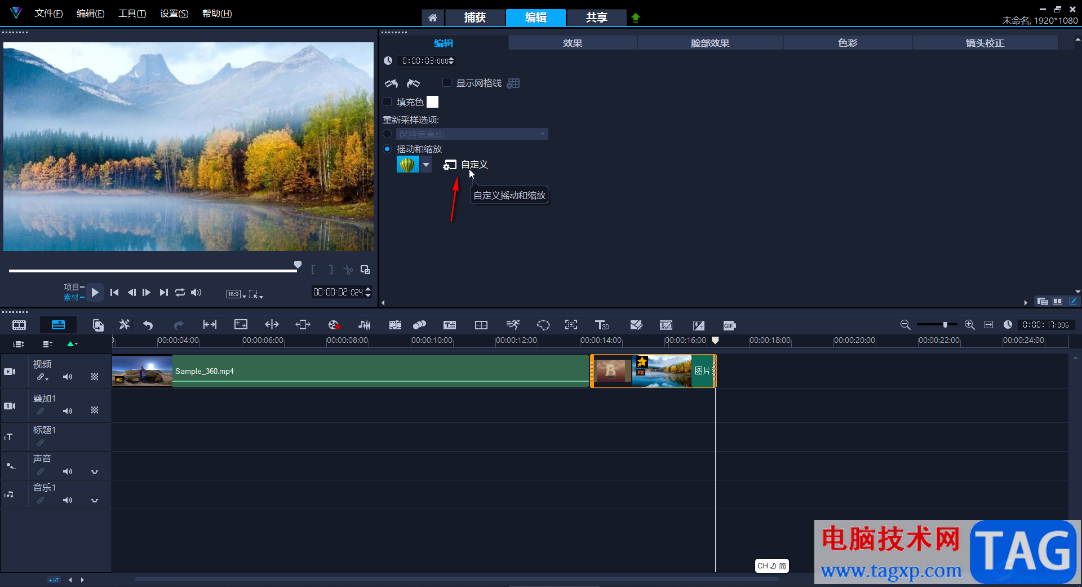This screenshot has width=1082, height=587.
Task: Set the mark-out bracket
Action: [x=331, y=270]
